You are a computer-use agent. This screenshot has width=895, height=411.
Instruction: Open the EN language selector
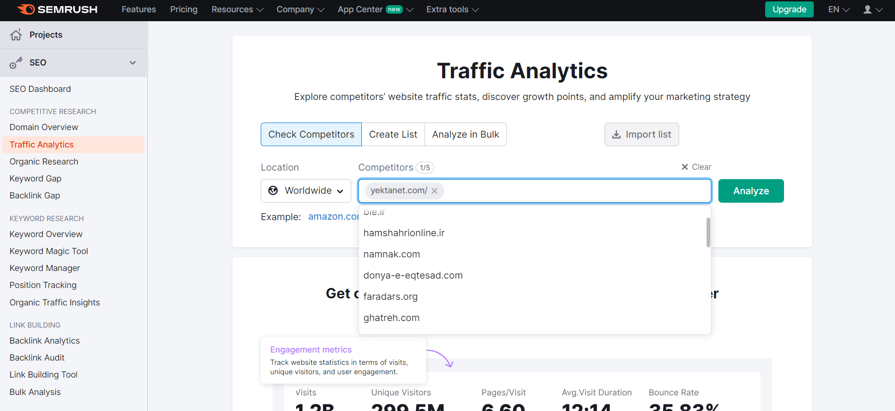tap(839, 9)
